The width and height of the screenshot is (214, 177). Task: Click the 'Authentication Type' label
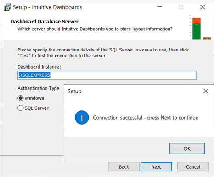[x=38, y=88]
